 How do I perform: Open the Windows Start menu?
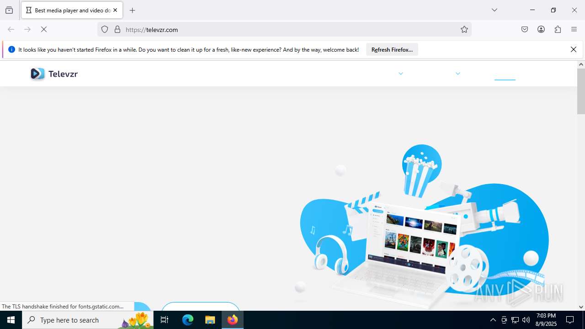pyautogui.click(x=11, y=320)
